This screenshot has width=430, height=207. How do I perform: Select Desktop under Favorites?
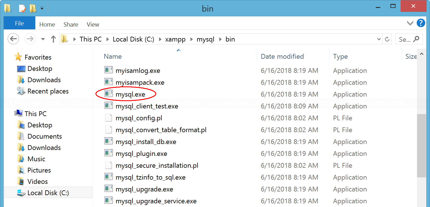click(x=40, y=69)
